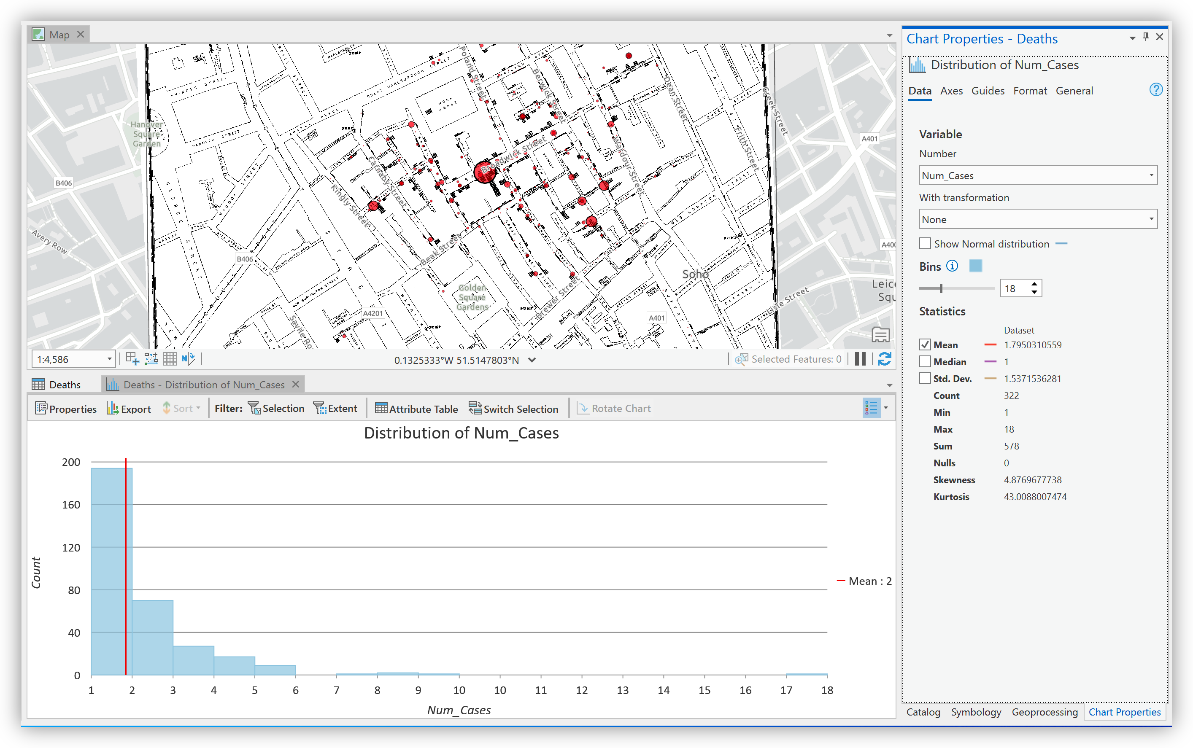1193x748 pixels.
Task: Switch to the Axes tab
Action: click(x=951, y=91)
